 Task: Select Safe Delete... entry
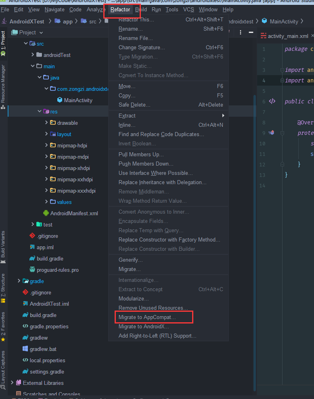pyautogui.click(x=169, y=105)
